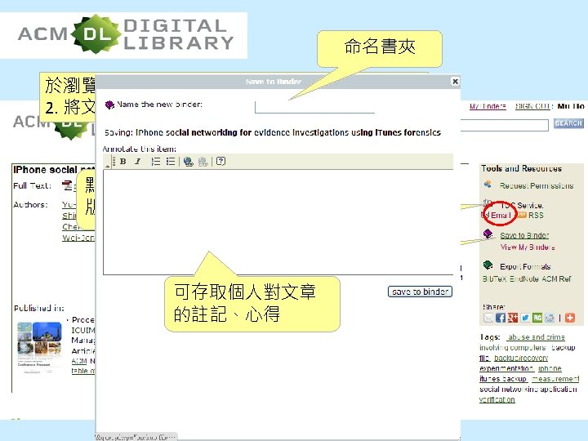
Task: Click the SEARCH button
Action: (x=568, y=123)
